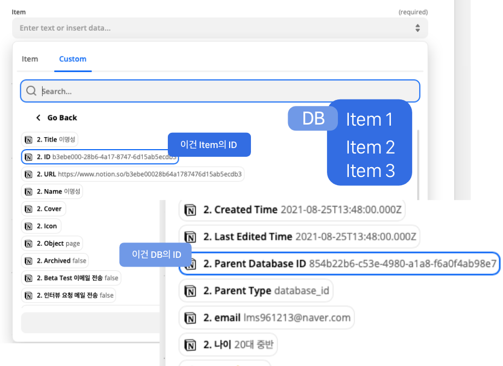Image resolution: width=503 pixels, height=366 pixels.
Task: Click the Notion icon beside 2. email
Action: pyautogui.click(x=190, y=318)
